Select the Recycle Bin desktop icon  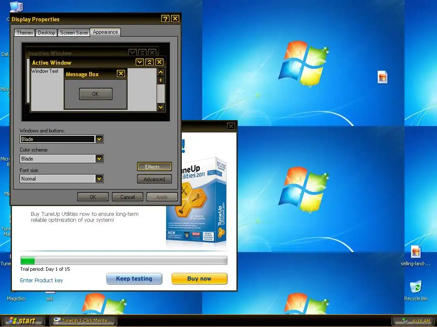(x=416, y=290)
